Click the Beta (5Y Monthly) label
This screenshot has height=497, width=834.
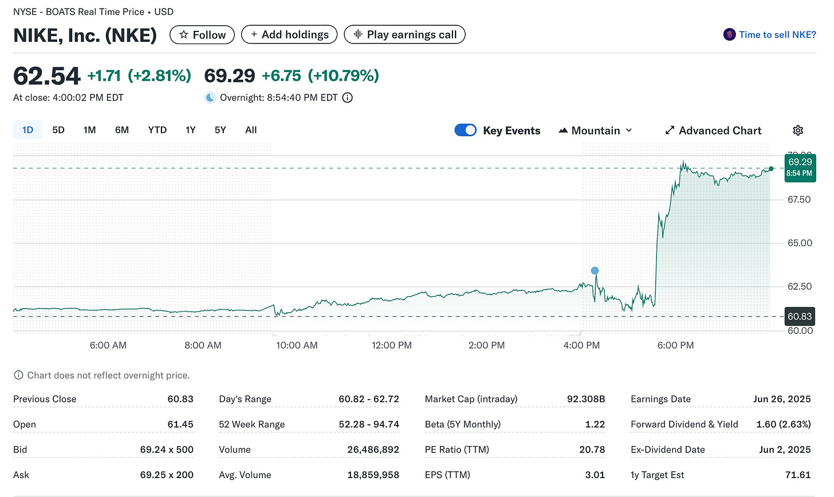463,424
